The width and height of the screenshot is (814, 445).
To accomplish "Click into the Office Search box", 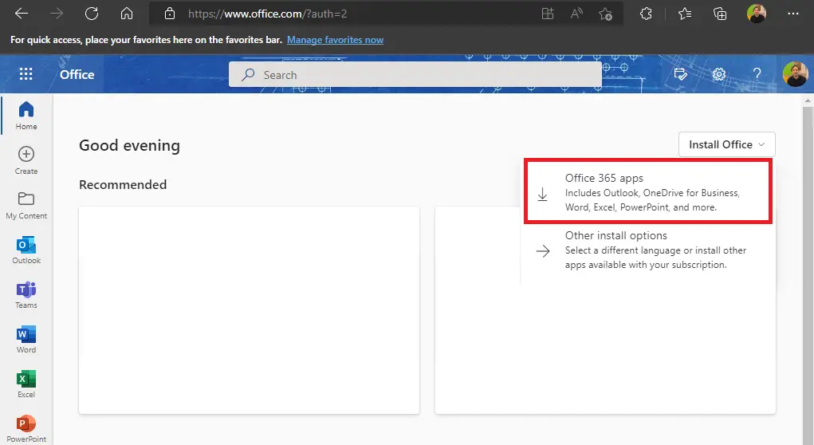I will (415, 75).
